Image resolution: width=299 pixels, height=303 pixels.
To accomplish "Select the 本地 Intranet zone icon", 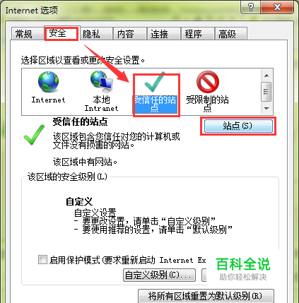I will click(x=102, y=82).
